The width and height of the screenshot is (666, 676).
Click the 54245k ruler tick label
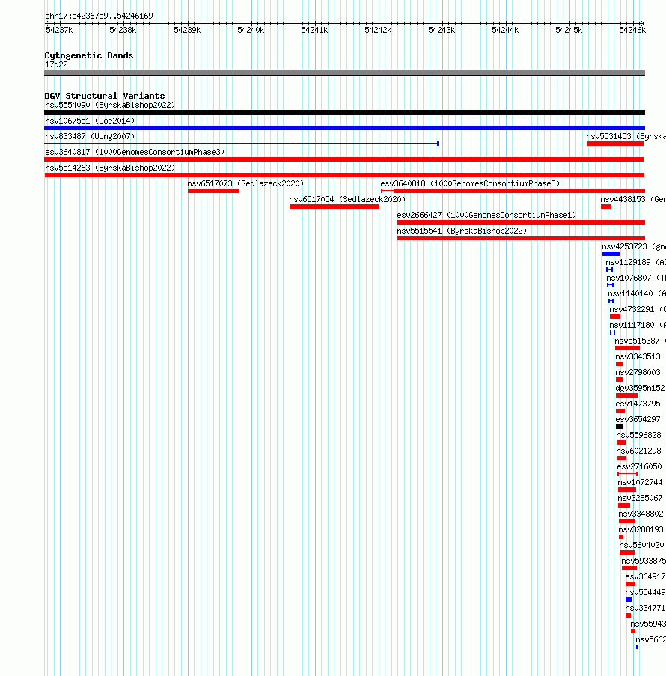(569, 30)
